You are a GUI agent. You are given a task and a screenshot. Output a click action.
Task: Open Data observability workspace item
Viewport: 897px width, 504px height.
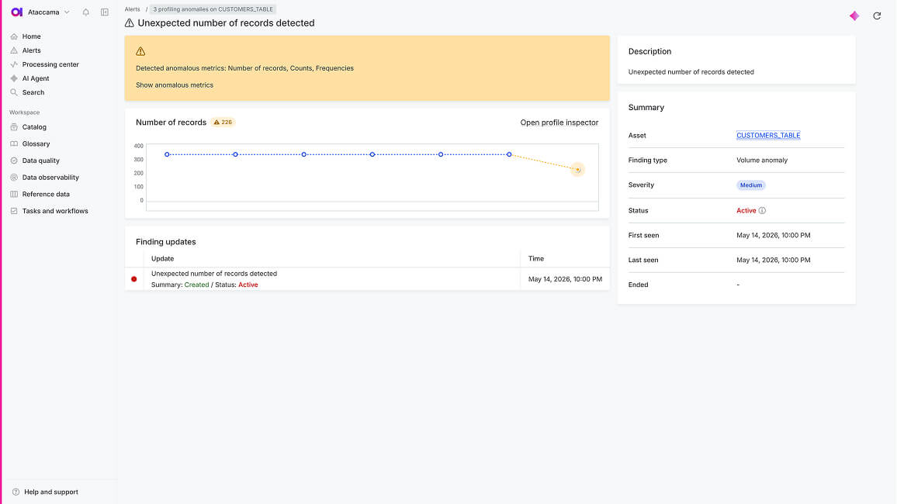50,178
